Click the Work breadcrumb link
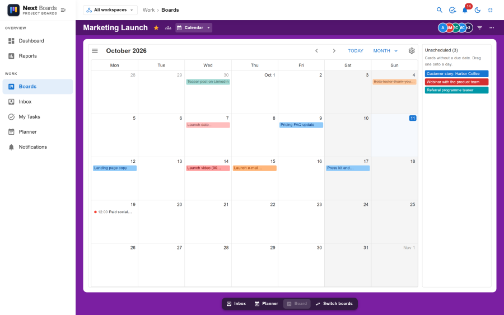 click(148, 10)
